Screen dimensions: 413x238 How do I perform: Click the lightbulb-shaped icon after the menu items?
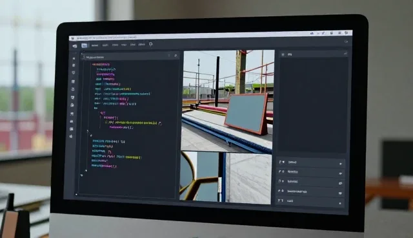pyautogui.click(x=150, y=44)
